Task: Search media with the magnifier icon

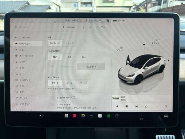Action: 166,107
